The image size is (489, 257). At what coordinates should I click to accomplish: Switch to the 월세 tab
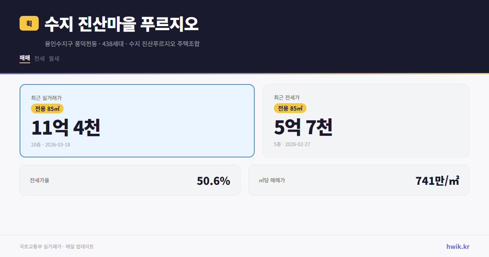pos(54,58)
